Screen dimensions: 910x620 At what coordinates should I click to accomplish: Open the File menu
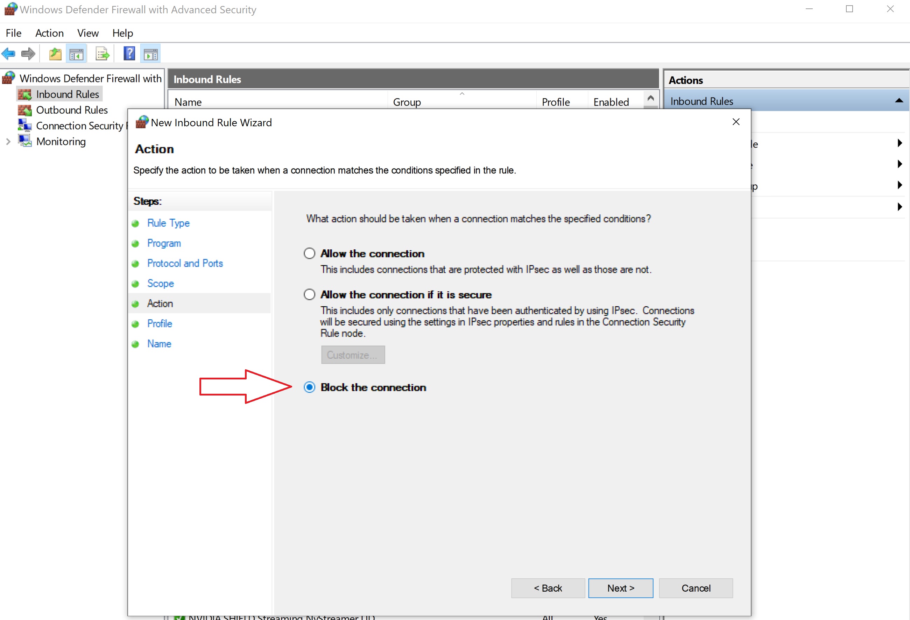(x=14, y=33)
